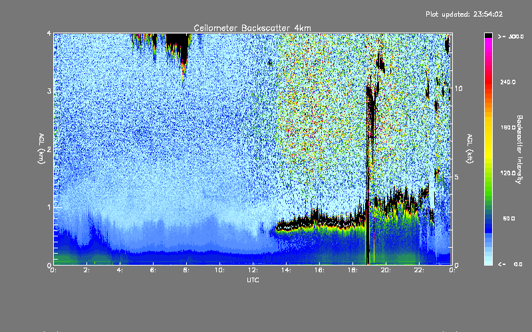Click the 'Ceilometer Backscatter 4km' plot title

(252, 28)
